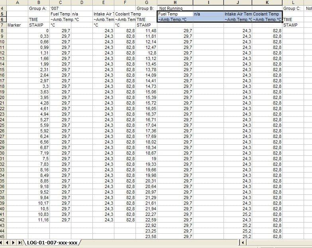Click the '°C' unit cell in column E

pyautogui.click(x=103, y=25)
